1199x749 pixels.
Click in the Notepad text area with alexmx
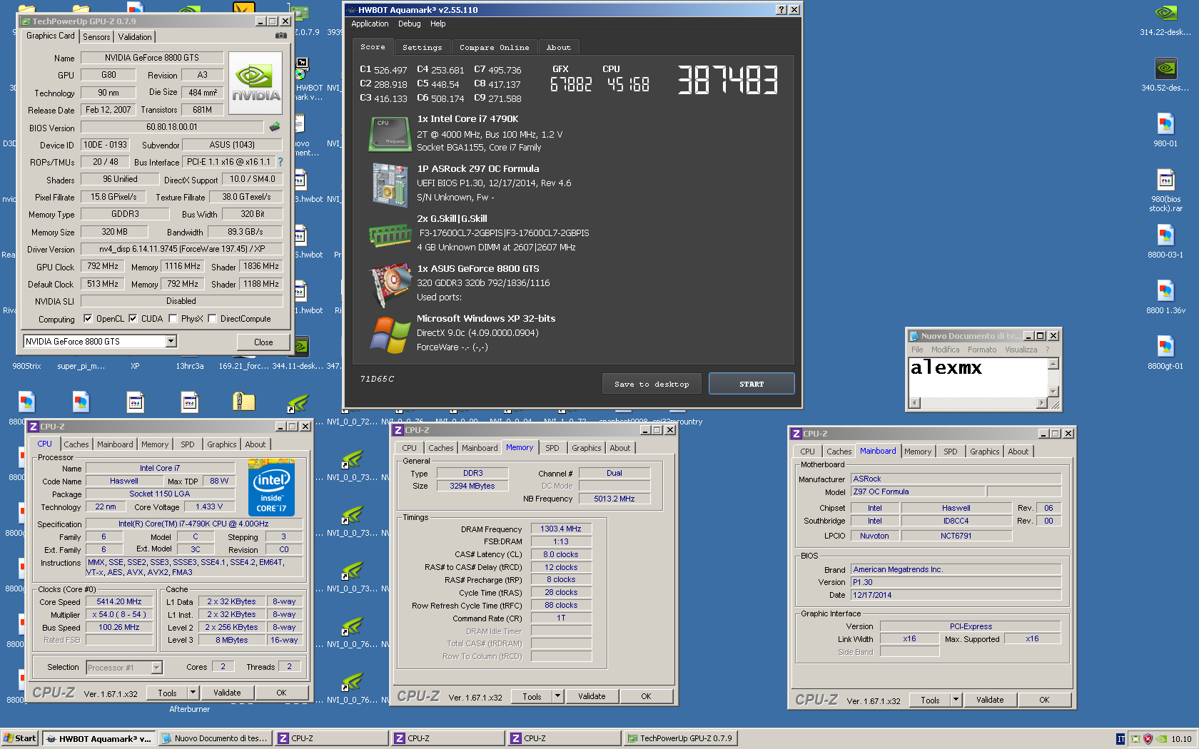coord(978,377)
